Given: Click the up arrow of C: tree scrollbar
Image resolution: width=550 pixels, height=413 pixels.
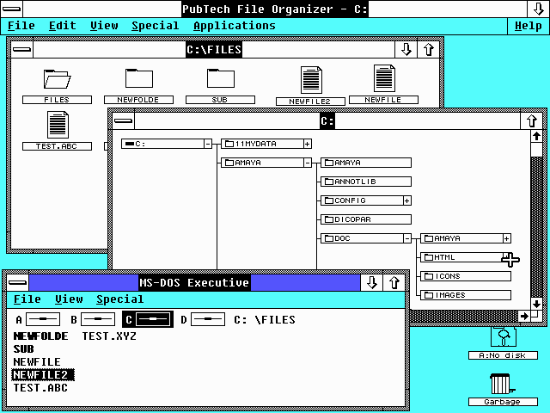Looking at the screenshot, I should [x=536, y=136].
